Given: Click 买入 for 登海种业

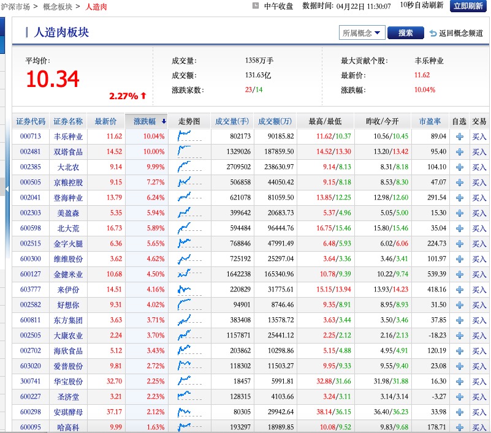Looking at the screenshot, I should point(479,198).
